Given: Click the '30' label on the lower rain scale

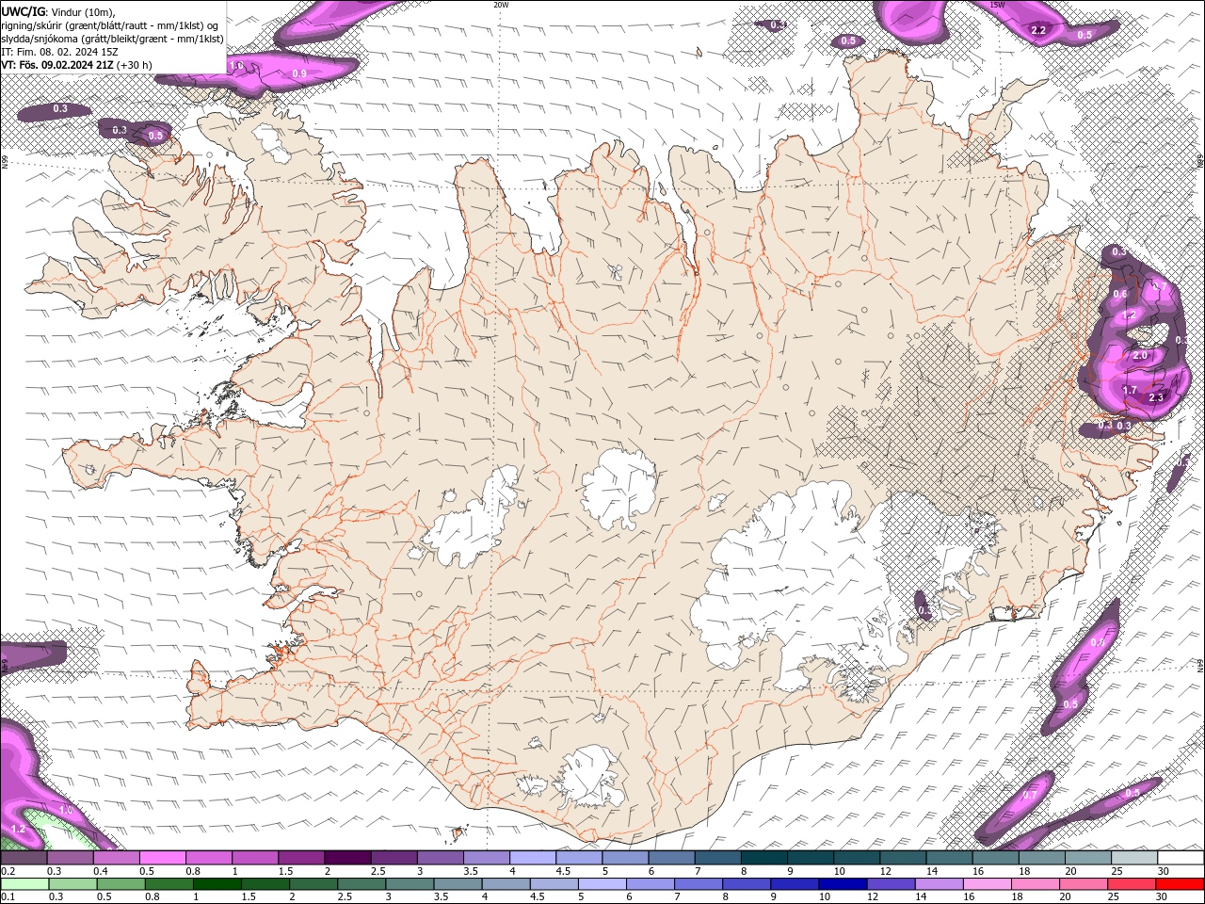Looking at the screenshot, I should tap(1164, 897).
